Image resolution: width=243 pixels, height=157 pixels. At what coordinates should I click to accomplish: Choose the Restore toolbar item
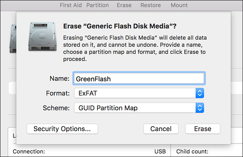click(x=151, y=5)
